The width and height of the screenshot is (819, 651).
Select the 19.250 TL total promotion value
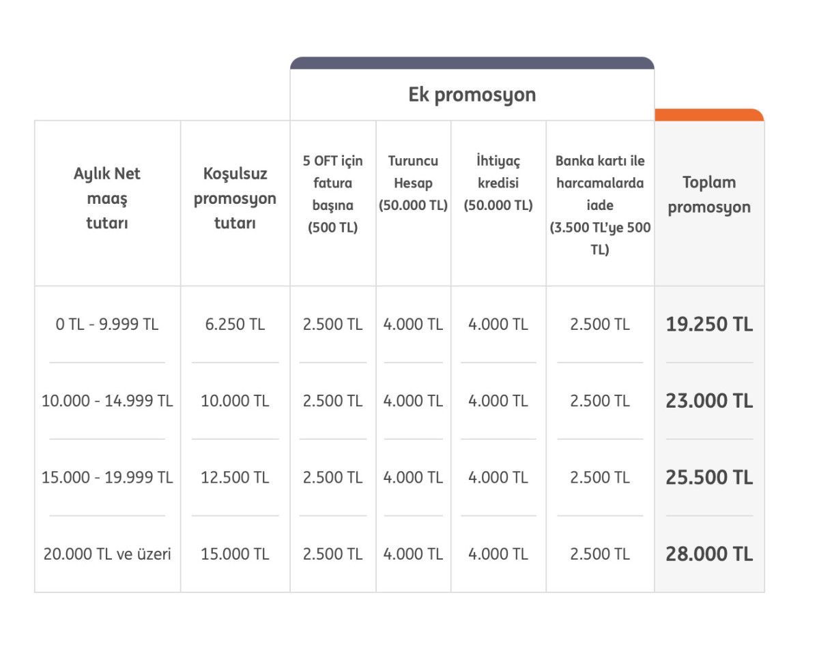click(x=709, y=324)
